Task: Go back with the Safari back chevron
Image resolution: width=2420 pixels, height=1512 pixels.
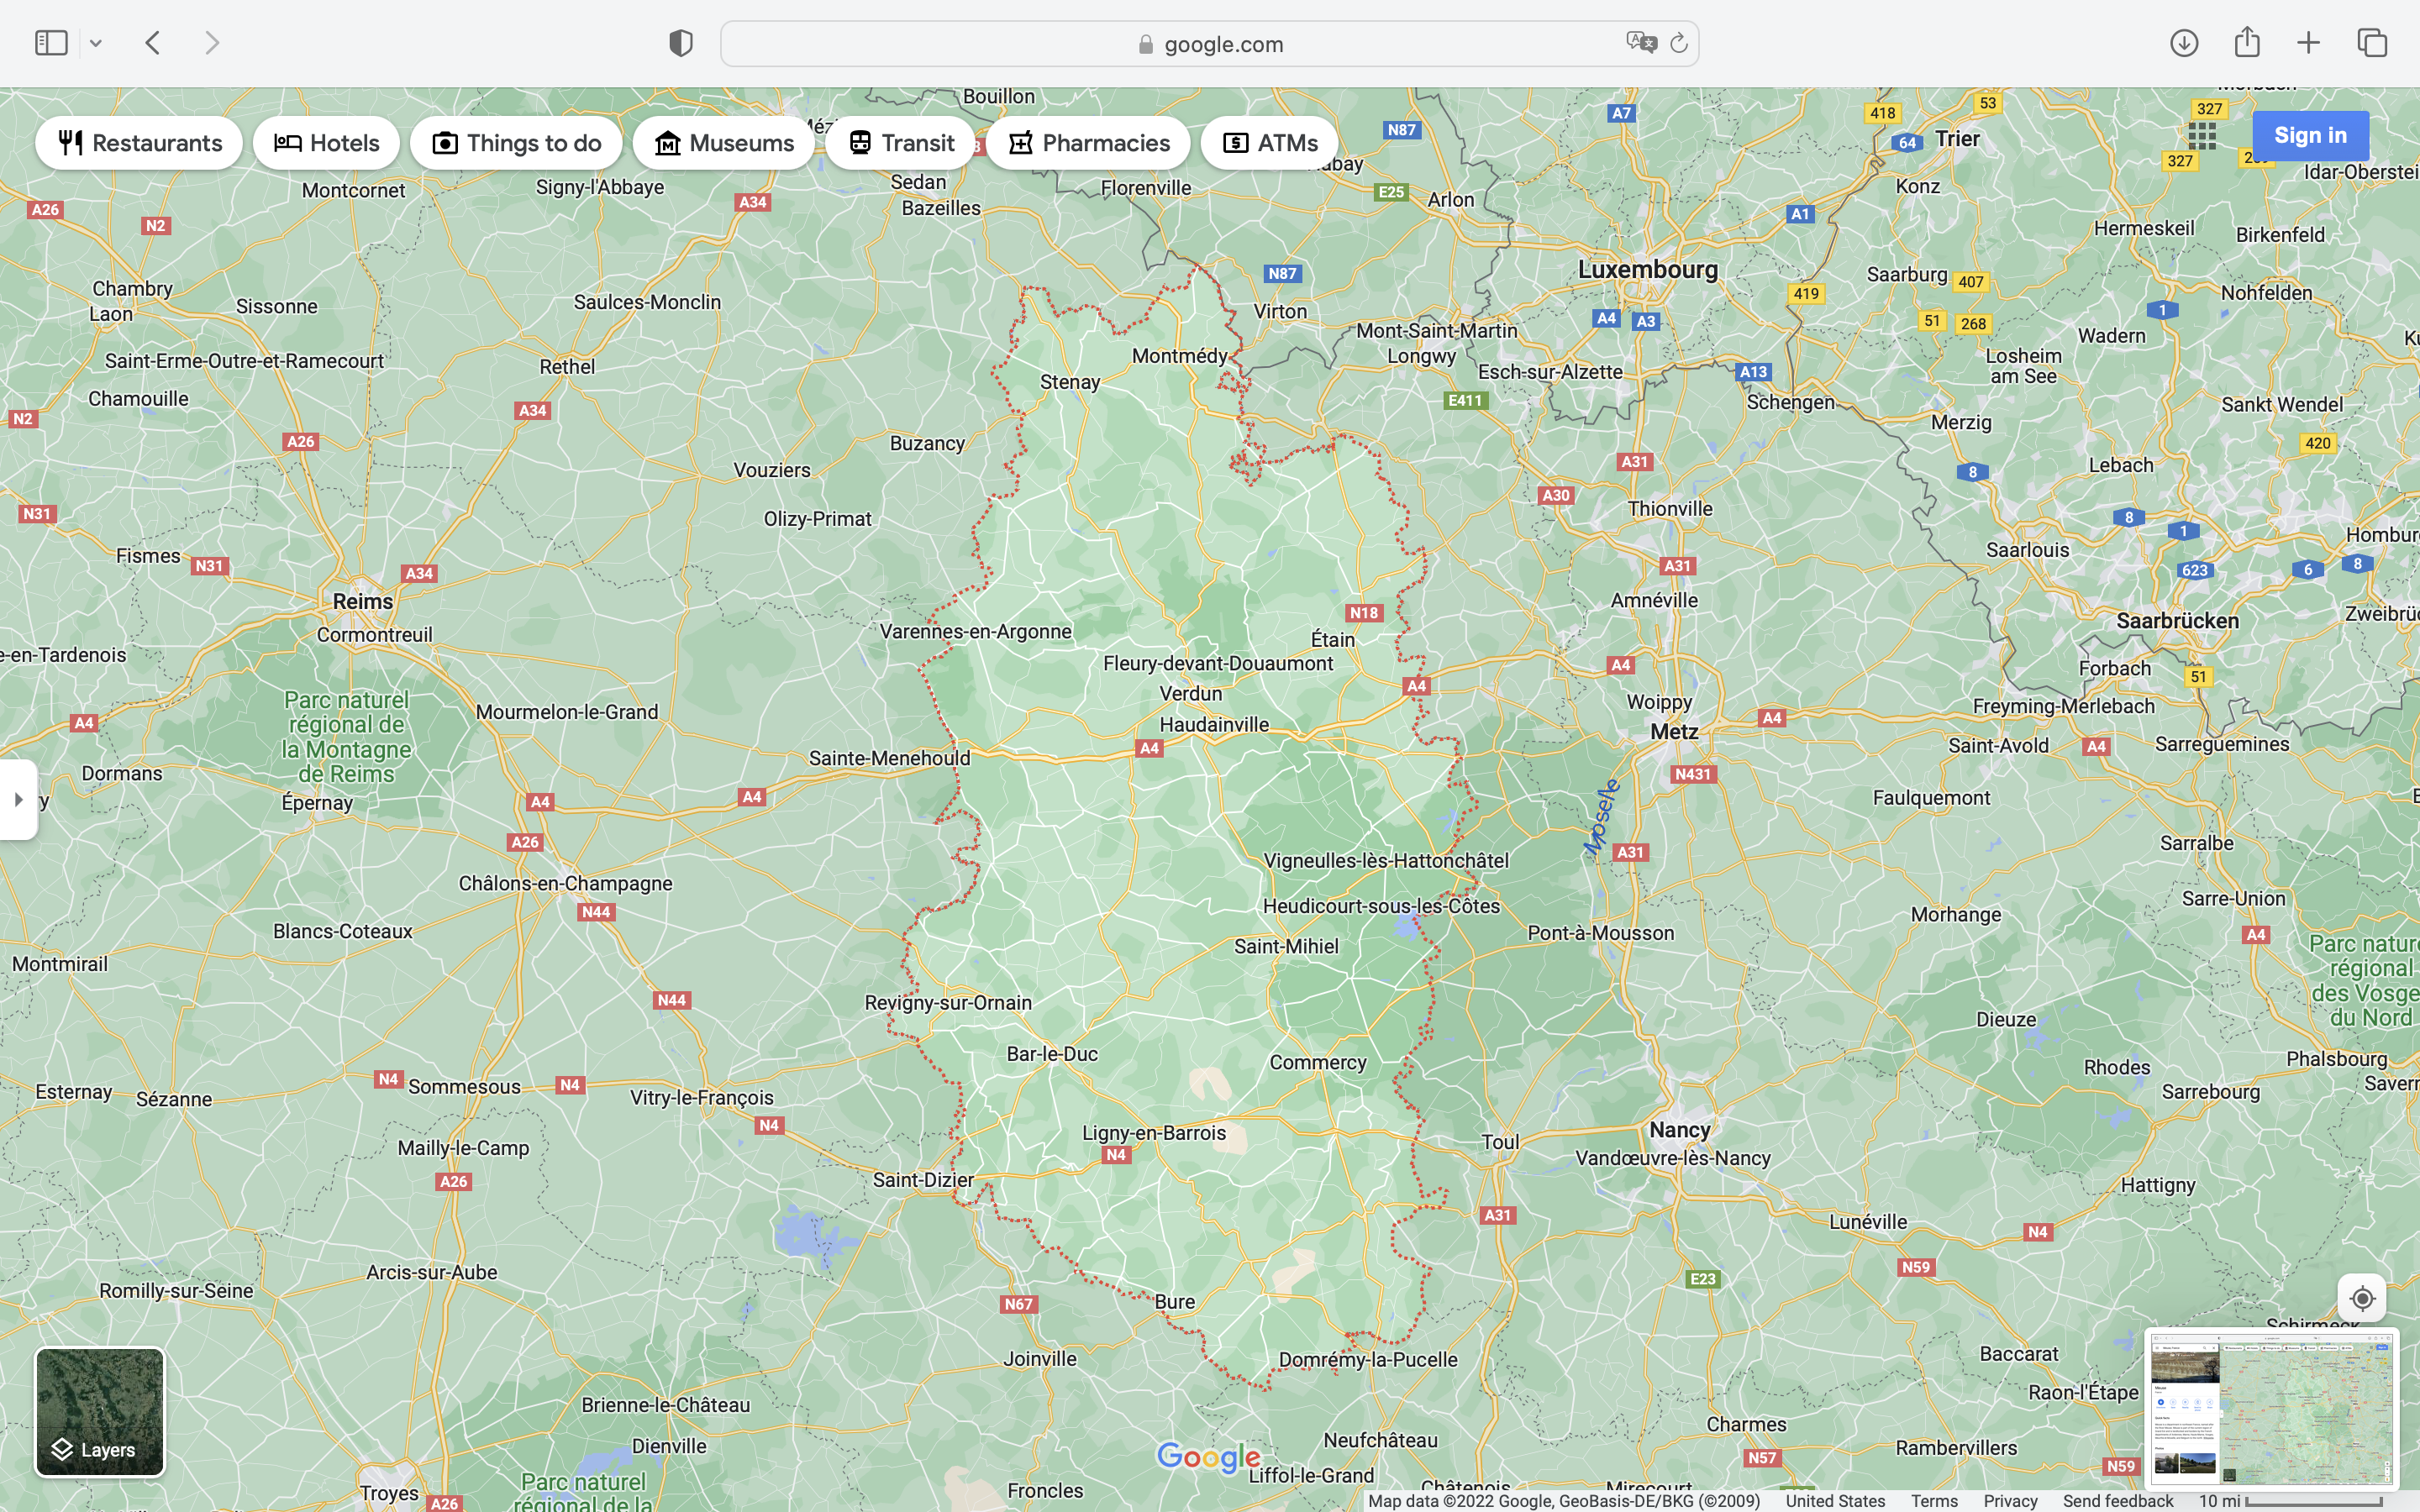Action: coord(153,43)
